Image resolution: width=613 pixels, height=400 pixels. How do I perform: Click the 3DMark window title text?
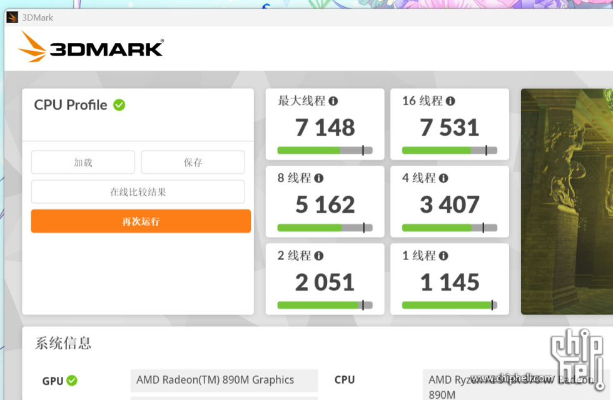(x=38, y=17)
